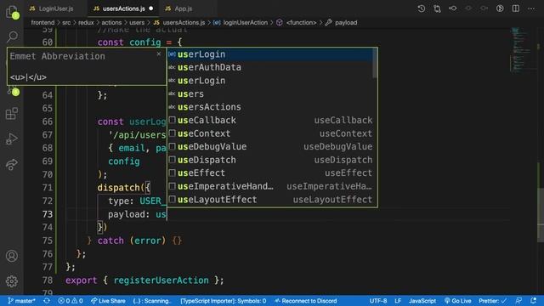
Task: Click the Prettier status item
Action: [x=493, y=301]
